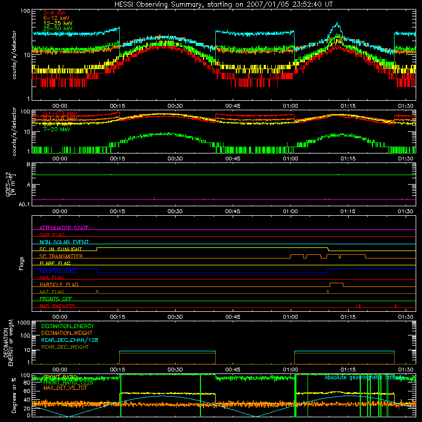
Task: Click the DECIMATION_ENERGY legend label
Action: tap(68, 326)
